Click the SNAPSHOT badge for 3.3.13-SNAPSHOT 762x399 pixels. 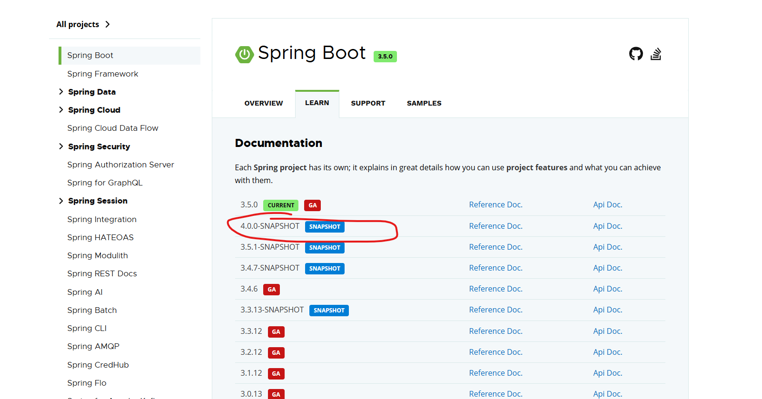329,311
